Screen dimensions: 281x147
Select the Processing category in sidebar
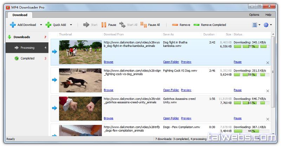(x=27, y=48)
